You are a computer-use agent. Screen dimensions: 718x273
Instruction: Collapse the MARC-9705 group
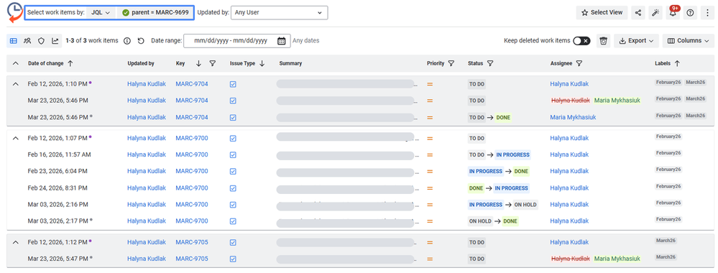tap(16, 242)
